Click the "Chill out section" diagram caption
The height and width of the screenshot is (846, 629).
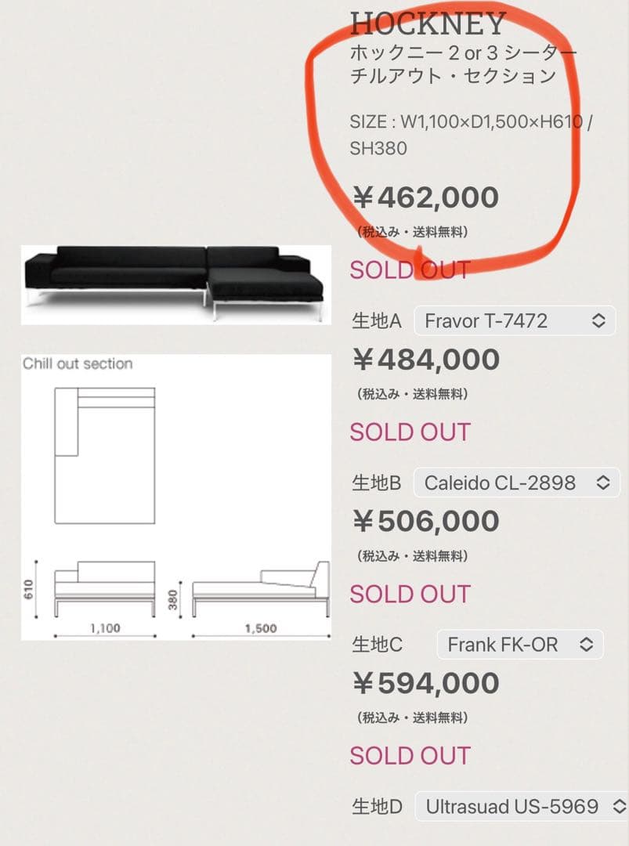78,363
